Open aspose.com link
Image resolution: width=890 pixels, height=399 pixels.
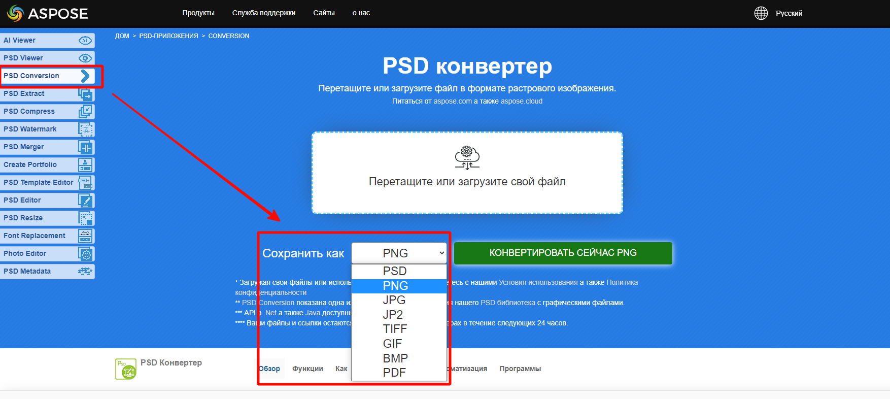click(x=453, y=101)
